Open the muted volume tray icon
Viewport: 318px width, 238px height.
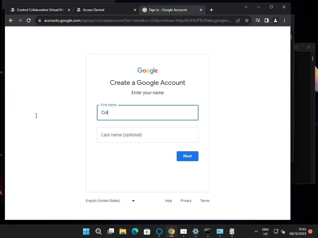point(283,231)
